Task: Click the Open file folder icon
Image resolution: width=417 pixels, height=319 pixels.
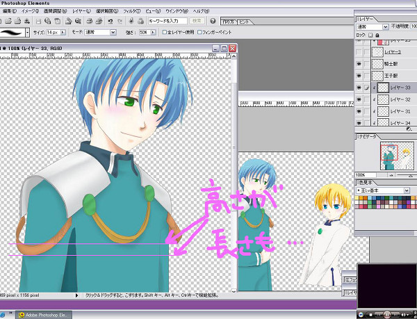Action: tap(8, 21)
